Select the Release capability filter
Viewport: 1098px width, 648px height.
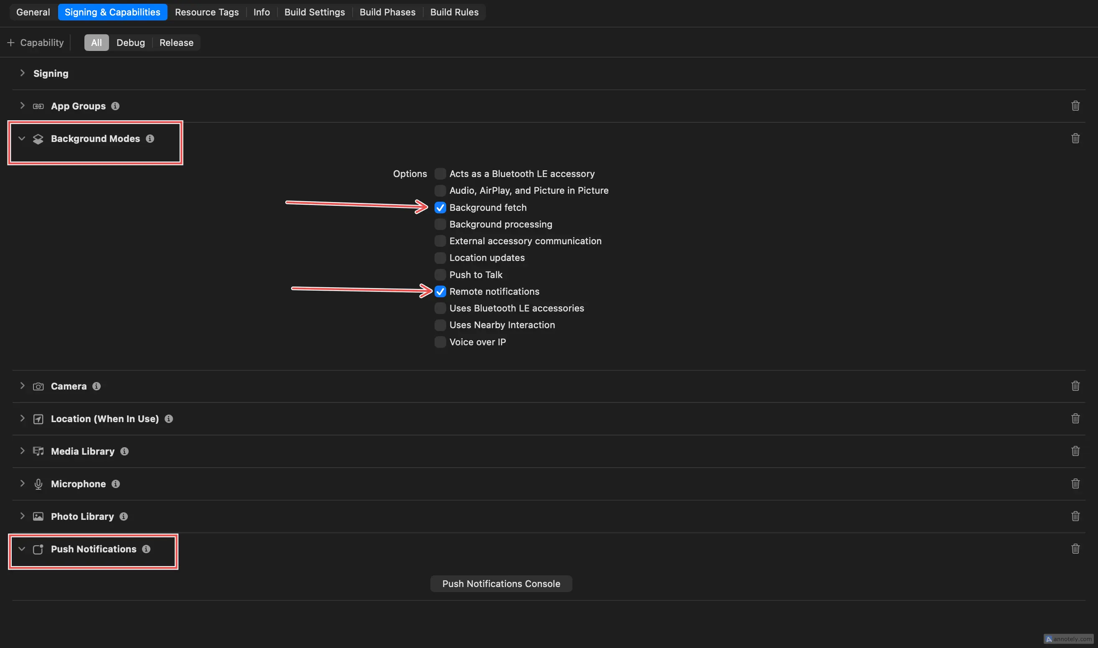pos(176,42)
